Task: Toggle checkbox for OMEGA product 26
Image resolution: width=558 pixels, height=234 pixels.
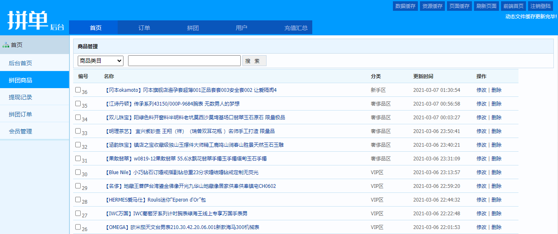Action: [x=78, y=227]
